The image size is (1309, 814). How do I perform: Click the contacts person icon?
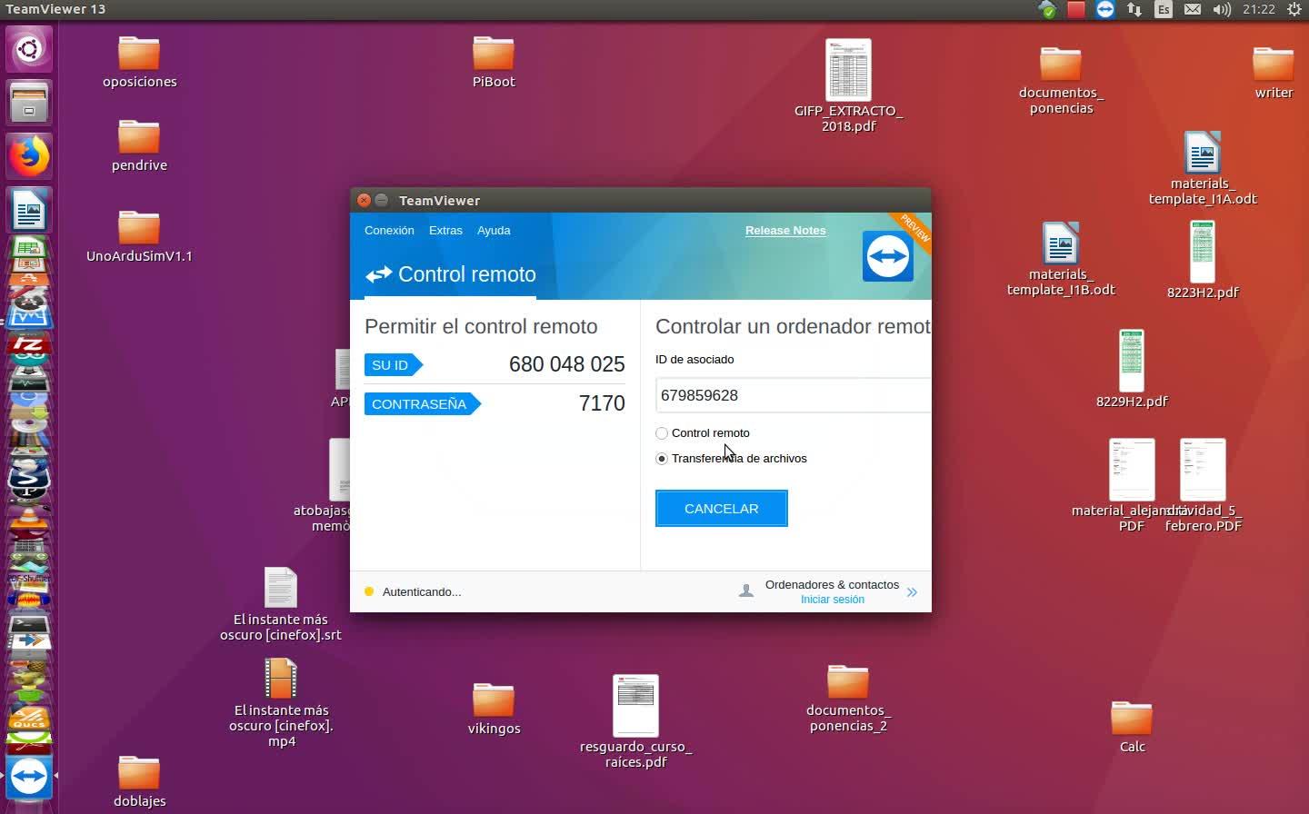click(x=746, y=591)
